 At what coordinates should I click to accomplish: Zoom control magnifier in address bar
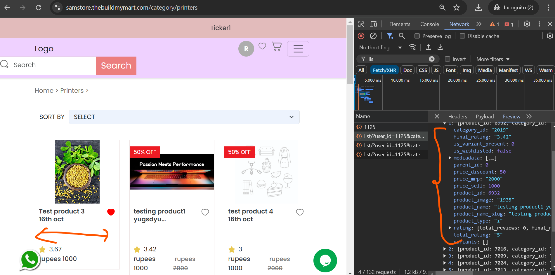coord(443,8)
